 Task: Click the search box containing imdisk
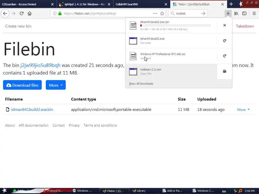pos(187,14)
